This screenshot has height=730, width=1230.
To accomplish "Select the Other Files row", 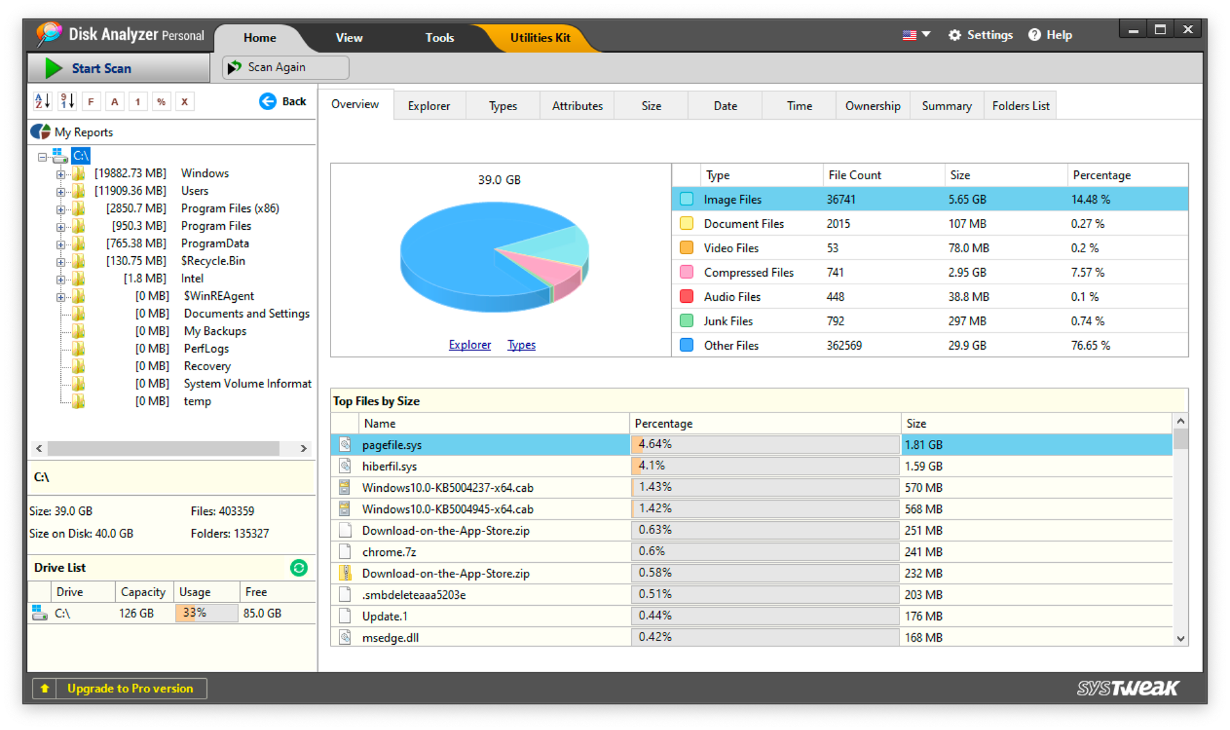I will (x=930, y=345).
